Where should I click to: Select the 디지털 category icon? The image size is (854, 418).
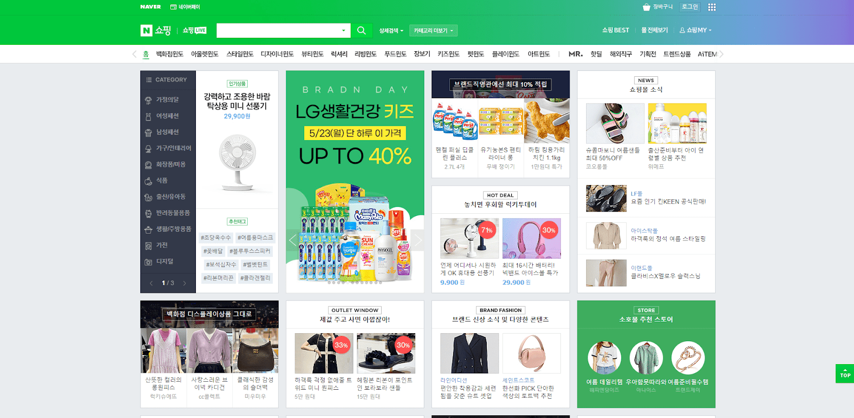tap(148, 262)
